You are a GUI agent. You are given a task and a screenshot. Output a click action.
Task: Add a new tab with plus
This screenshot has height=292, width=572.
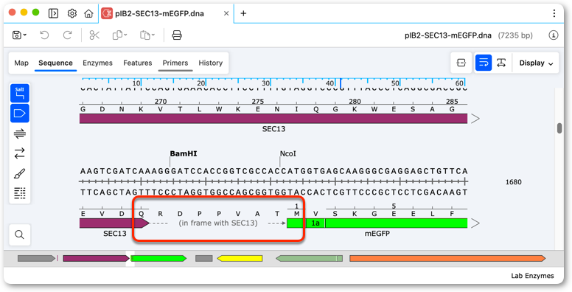243,13
